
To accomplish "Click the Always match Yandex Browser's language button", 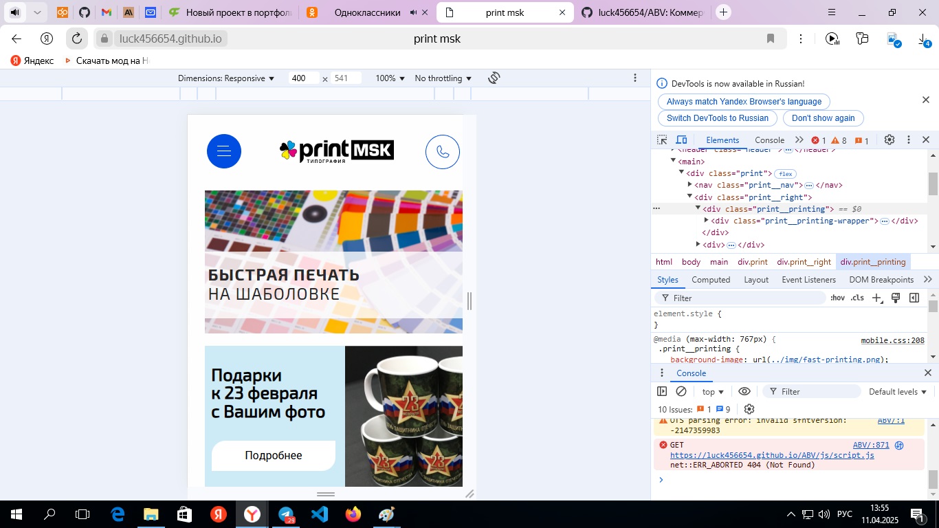I will (744, 102).
